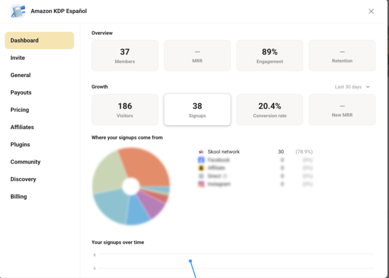Click the (78.9%) percentage value
Viewport: 389px width, 278px height.
(304, 152)
